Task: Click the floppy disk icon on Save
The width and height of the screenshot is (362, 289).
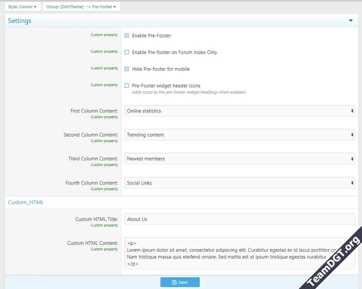Action: [174, 282]
